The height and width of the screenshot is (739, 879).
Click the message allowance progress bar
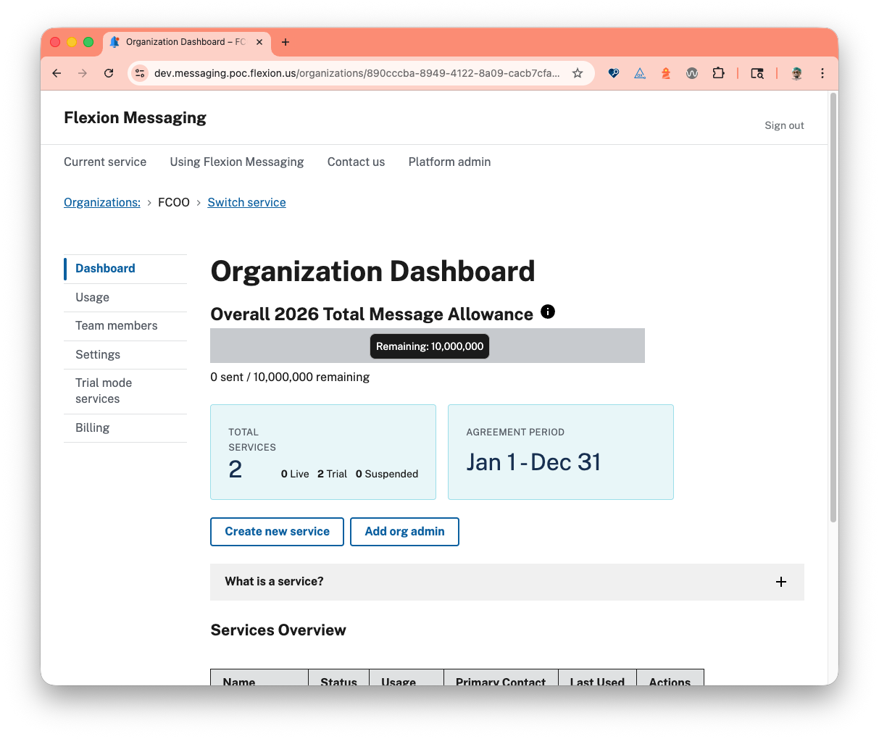tap(428, 346)
